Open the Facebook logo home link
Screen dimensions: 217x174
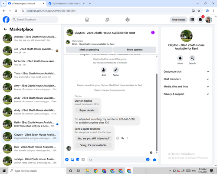6,20
